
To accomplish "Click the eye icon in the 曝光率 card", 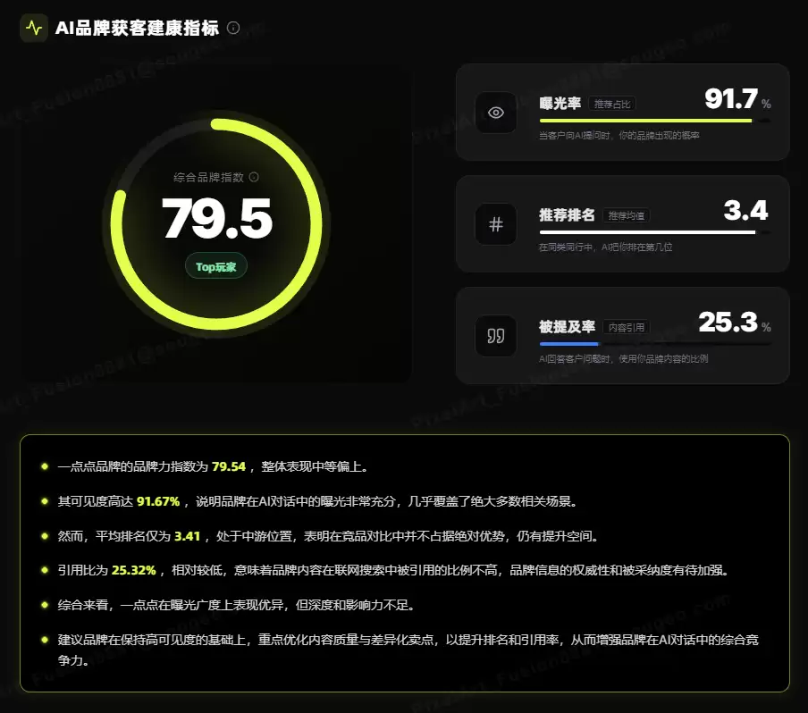I will [496, 113].
